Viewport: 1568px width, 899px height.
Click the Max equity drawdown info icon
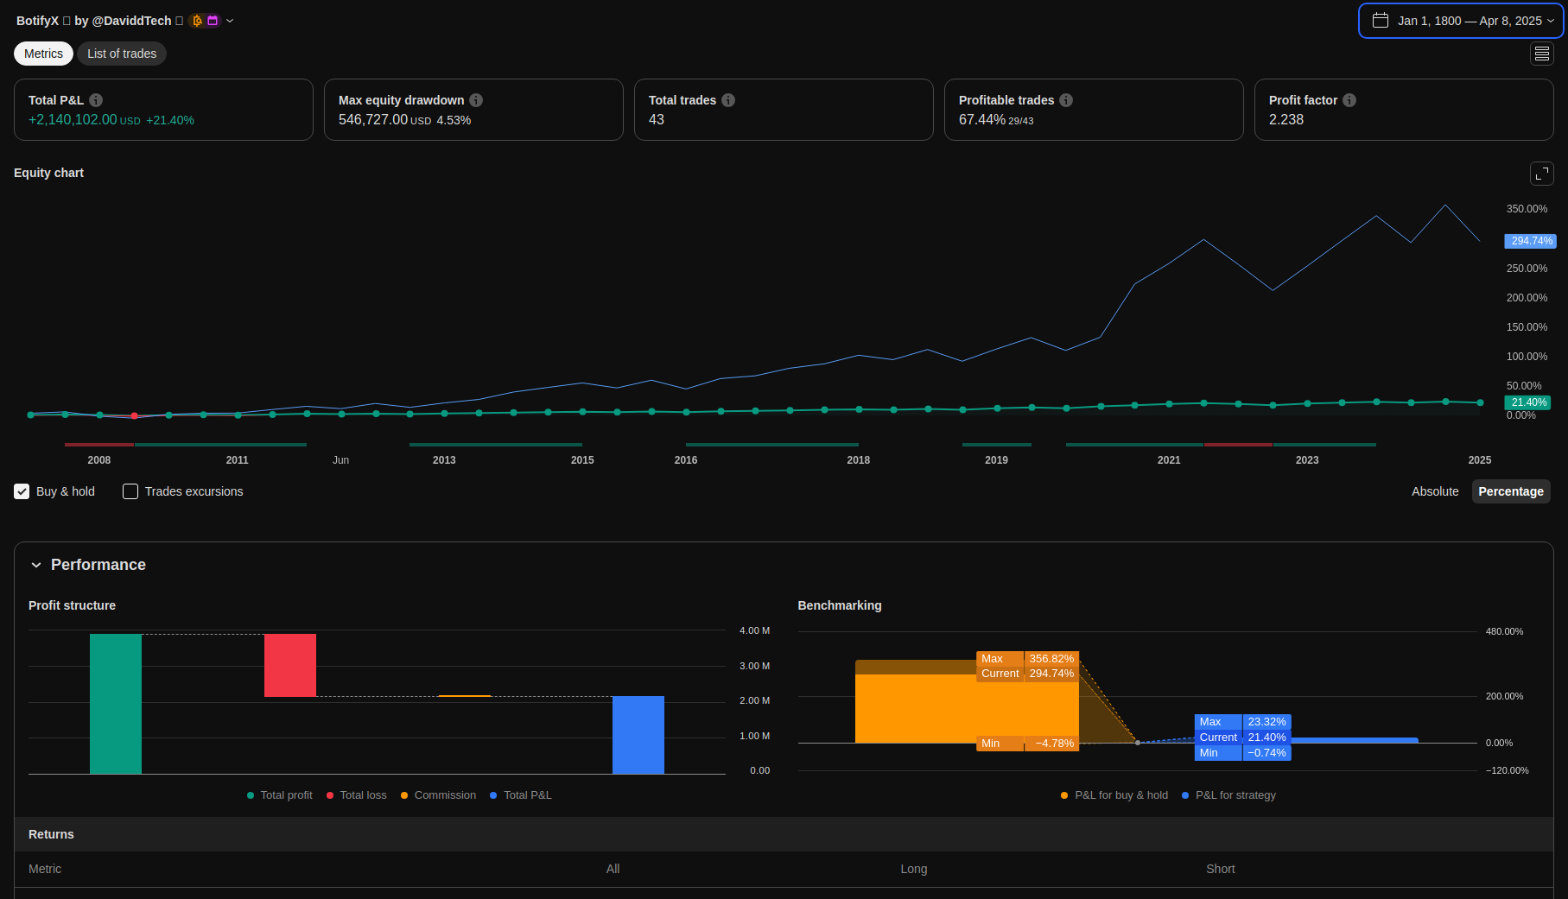476,100
